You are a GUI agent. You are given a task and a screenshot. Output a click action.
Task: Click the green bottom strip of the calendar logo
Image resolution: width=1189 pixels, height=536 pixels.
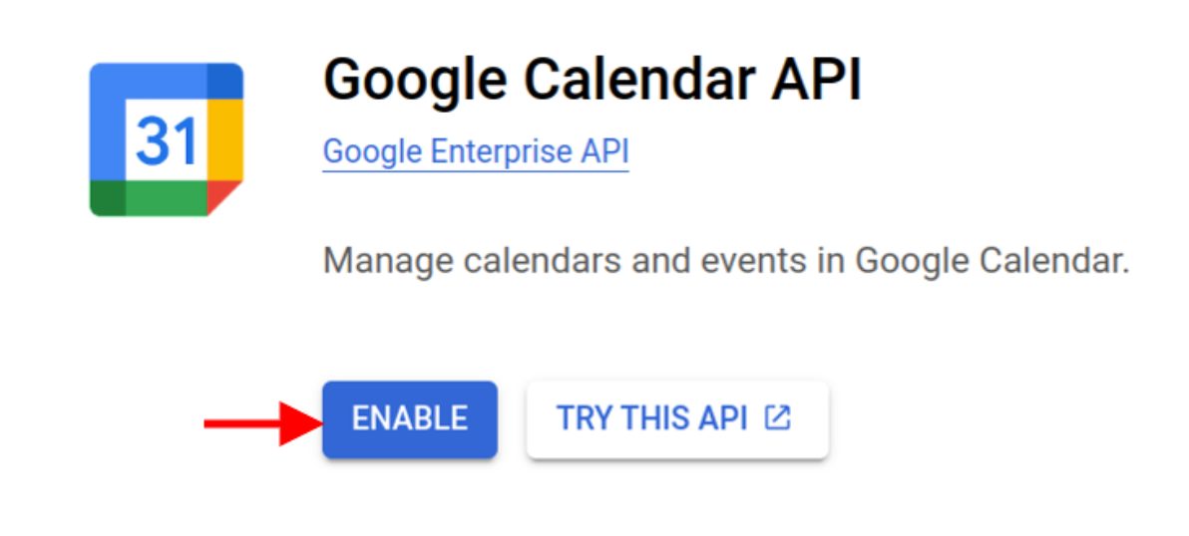[x=166, y=197]
